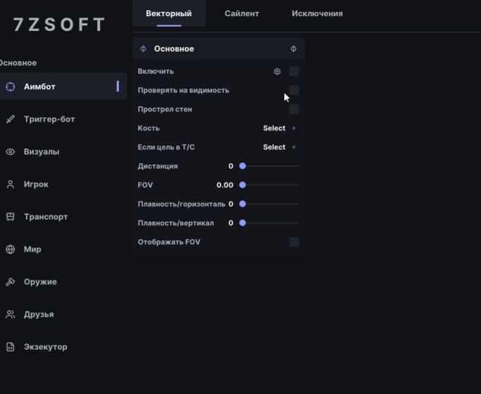481x394 pixels.
Task: Click the Аимбот crosshair icon
Action: pyautogui.click(x=11, y=87)
